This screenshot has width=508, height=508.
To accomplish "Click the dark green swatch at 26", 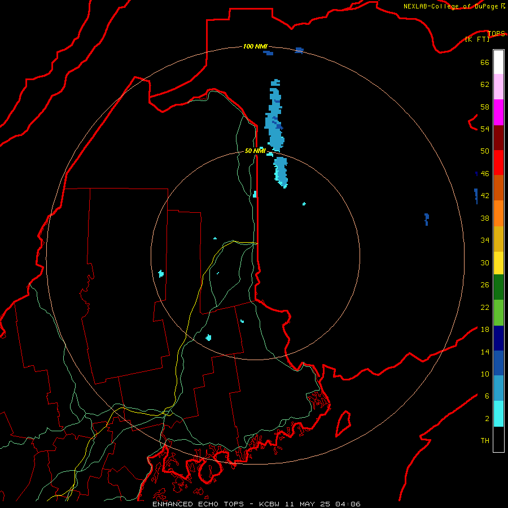I will point(498,287).
